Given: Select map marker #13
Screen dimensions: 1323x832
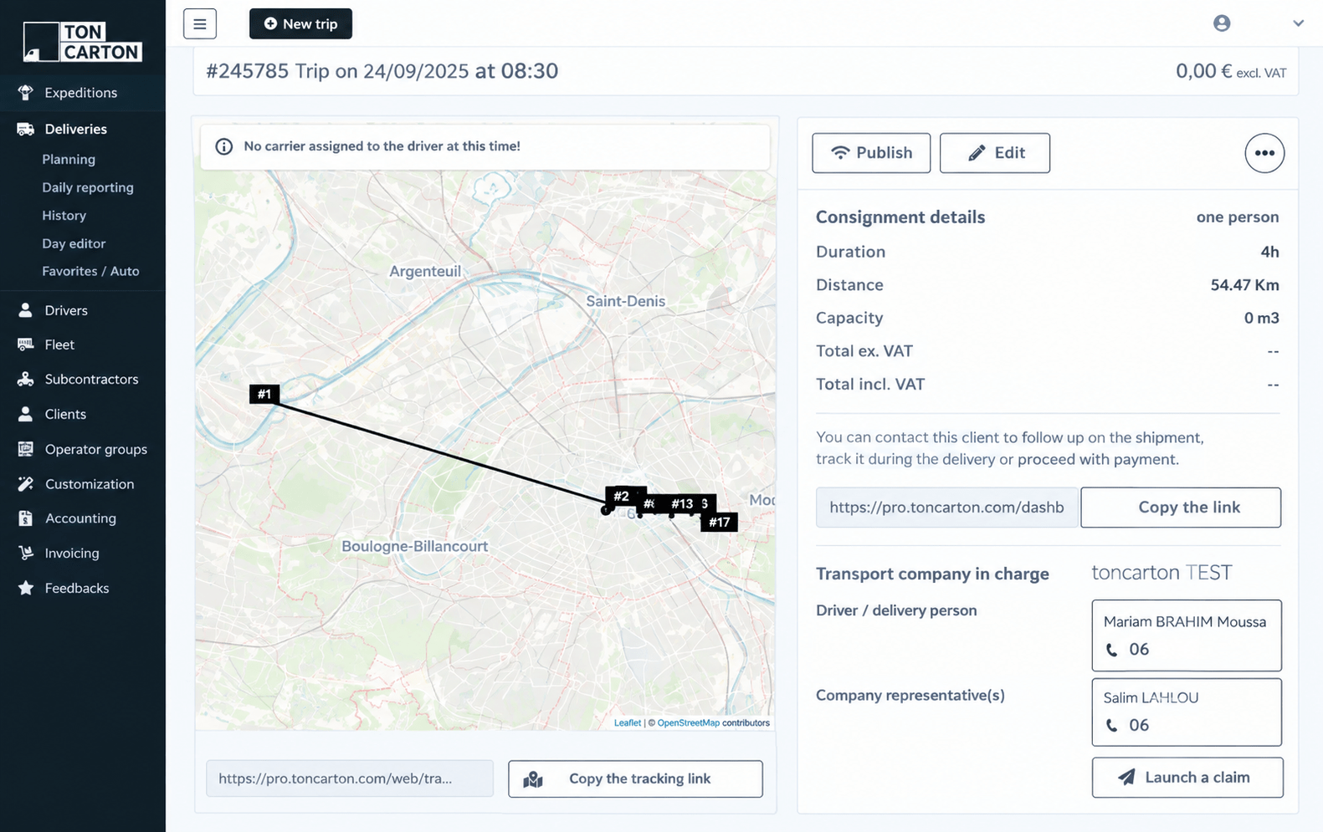Looking at the screenshot, I should coord(682,503).
